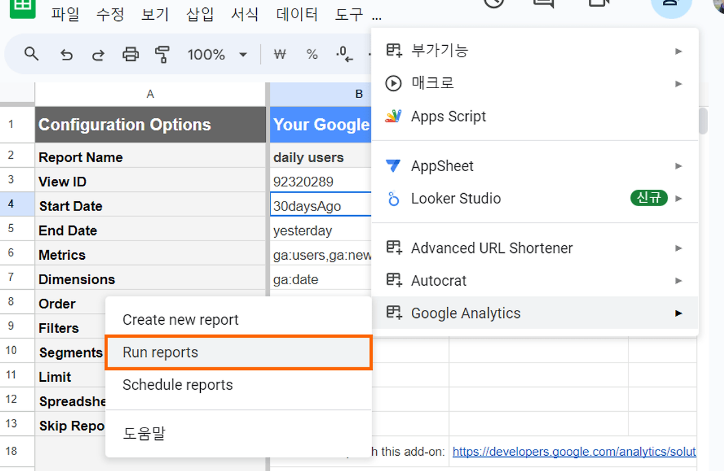Expand the Autocrat submenu arrow

coord(679,281)
